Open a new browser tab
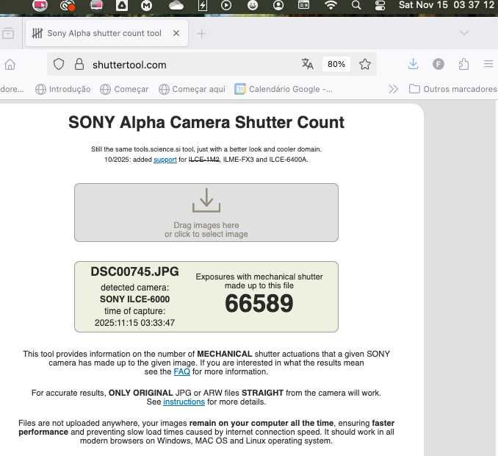This screenshot has width=498, height=456. tap(201, 33)
